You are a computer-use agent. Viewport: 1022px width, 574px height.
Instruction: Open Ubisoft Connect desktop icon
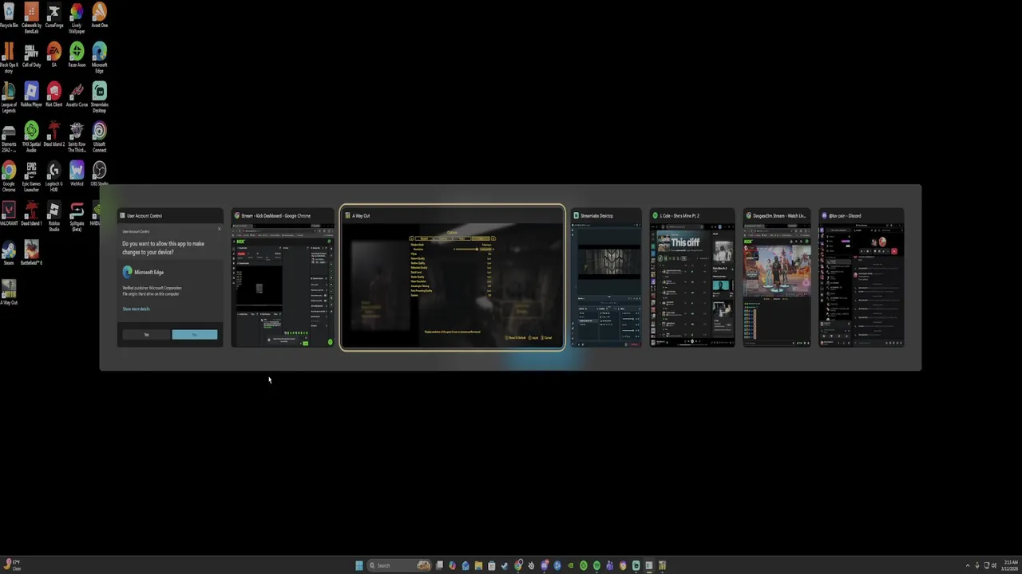click(x=99, y=137)
